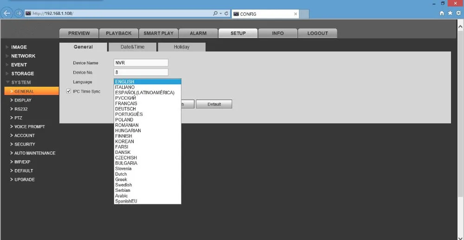464x240 pixels.
Task: Open Favorites star icon
Action: pyautogui.click(x=450, y=13)
